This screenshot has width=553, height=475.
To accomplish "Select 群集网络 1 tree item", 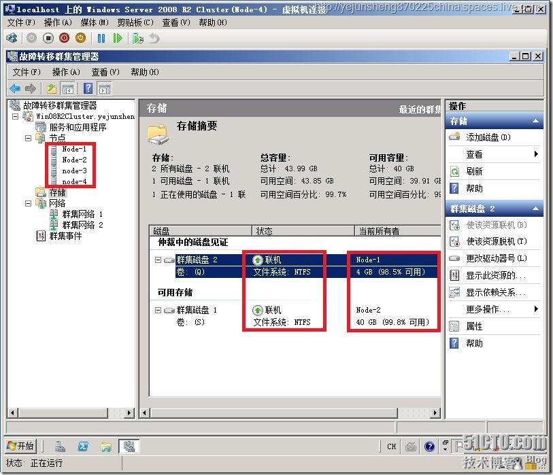I will [82, 214].
